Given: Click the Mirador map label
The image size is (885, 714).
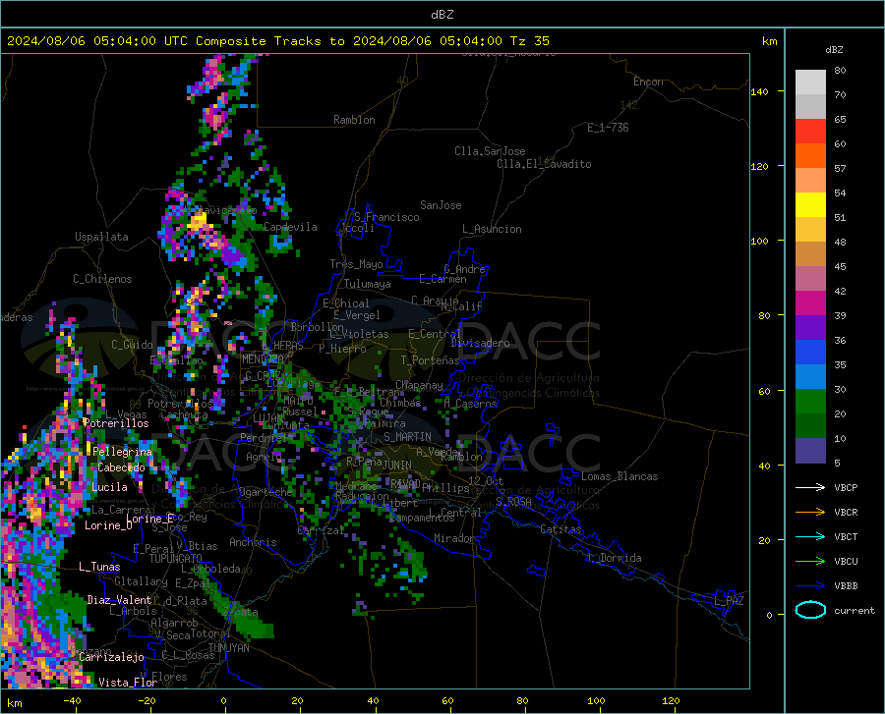Looking at the screenshot, I should (x=454, y=538).
